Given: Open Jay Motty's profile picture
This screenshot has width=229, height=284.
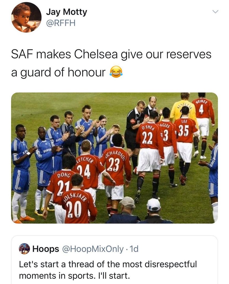Looking at the screenshot, I should (26, 17).
